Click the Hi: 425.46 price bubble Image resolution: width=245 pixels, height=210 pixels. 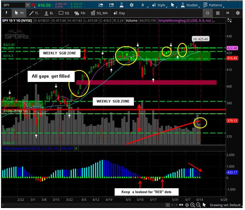pos(201,39)
